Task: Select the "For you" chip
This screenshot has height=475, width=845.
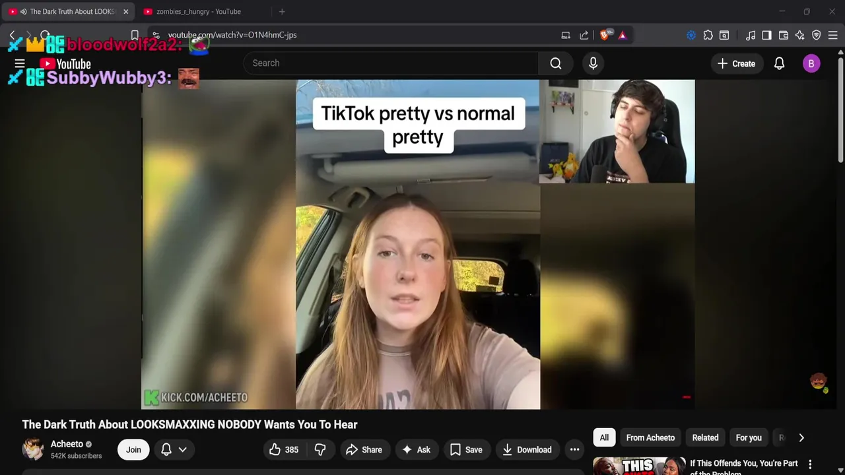Action: click(749, 437)
